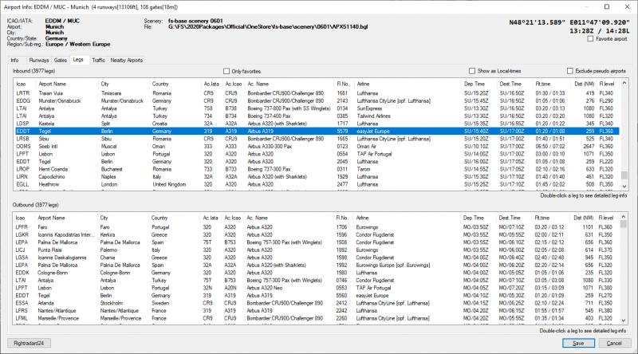The image size is (638, 354).
Task: Select the Tarom inbound leg from Bucharest
Action: point(239,169)
